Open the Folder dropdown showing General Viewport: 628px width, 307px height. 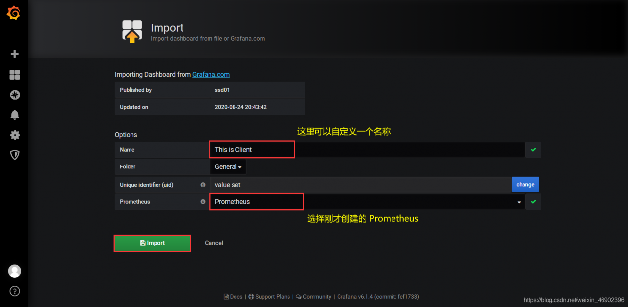[x=228, y=167]
